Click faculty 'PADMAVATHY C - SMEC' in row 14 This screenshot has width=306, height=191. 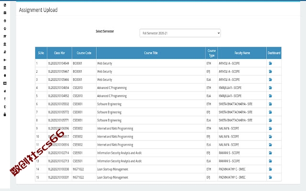click(x=232, y=169)
